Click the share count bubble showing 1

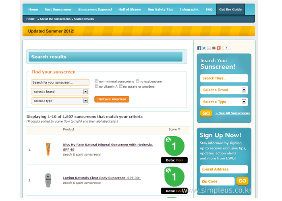coord(226,48)
